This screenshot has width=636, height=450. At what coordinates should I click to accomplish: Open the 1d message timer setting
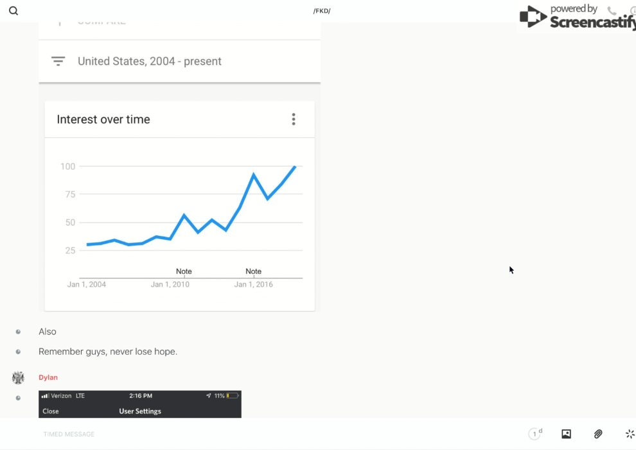pos(535,434)
